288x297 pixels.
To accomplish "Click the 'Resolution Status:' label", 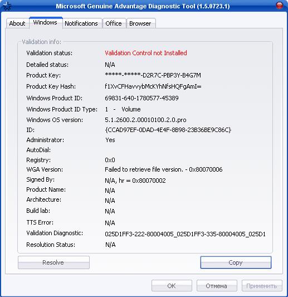I will tap(51, 245).
